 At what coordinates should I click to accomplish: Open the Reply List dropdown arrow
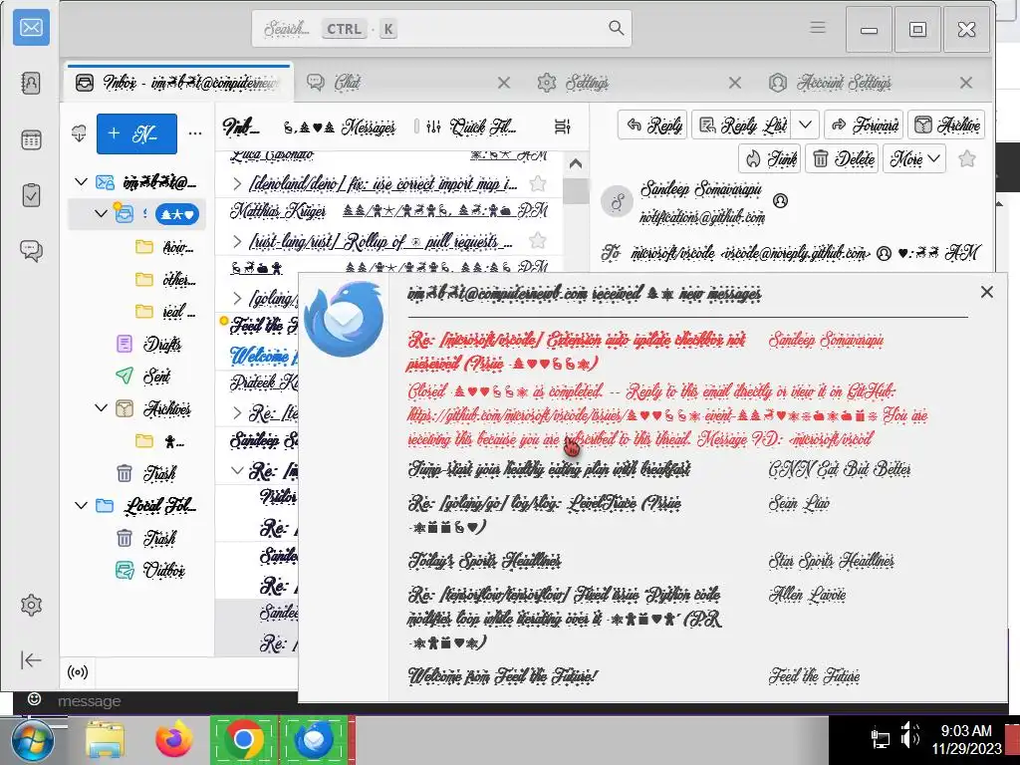(805, 125)
